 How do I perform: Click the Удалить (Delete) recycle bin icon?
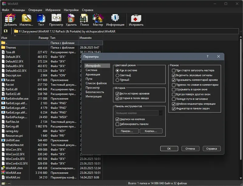click(71, 18)
